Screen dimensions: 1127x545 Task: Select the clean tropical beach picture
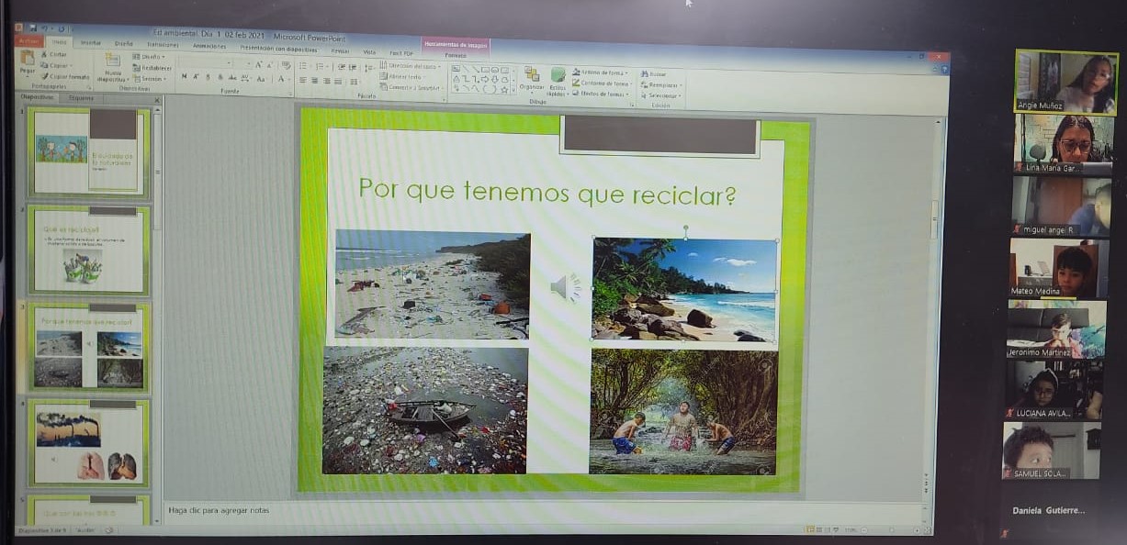(685, 290)
